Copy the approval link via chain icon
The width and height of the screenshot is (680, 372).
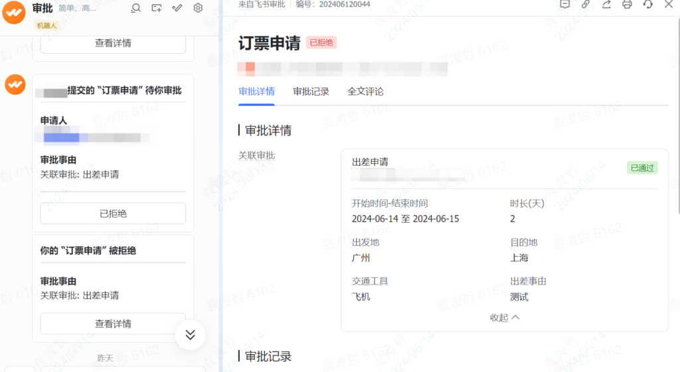[x=586, y=5]
